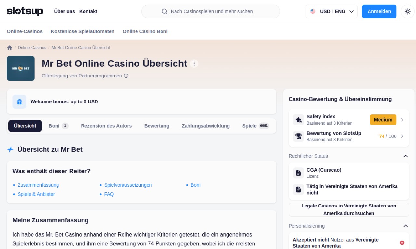Jump to the Spielvoraussetzungen section link
This screenshot has width=416, height=249.
pos(128,185)
